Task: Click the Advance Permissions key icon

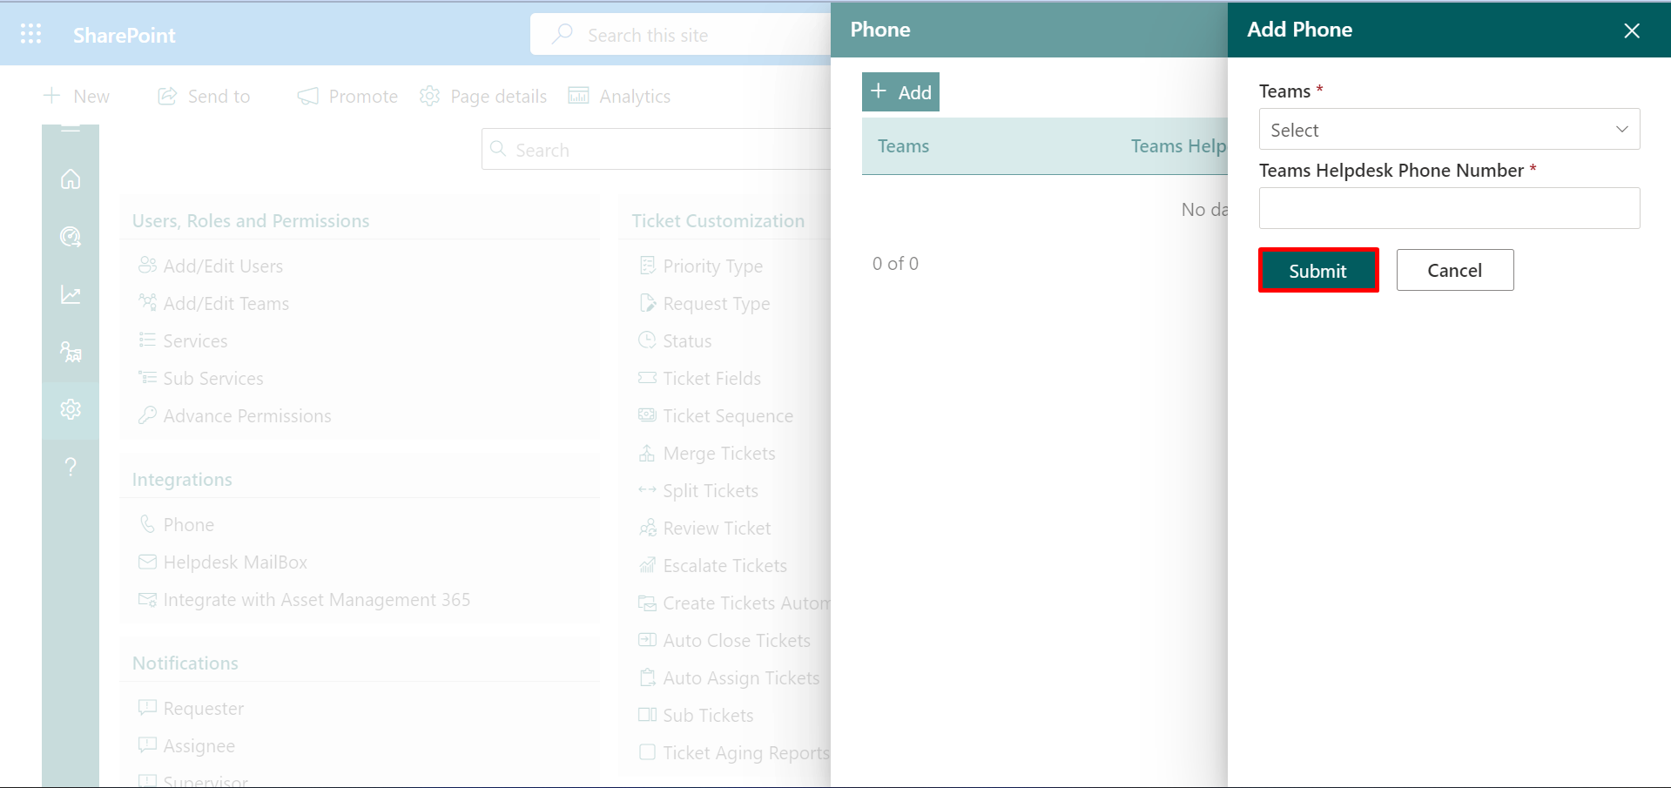Action: 147,414
